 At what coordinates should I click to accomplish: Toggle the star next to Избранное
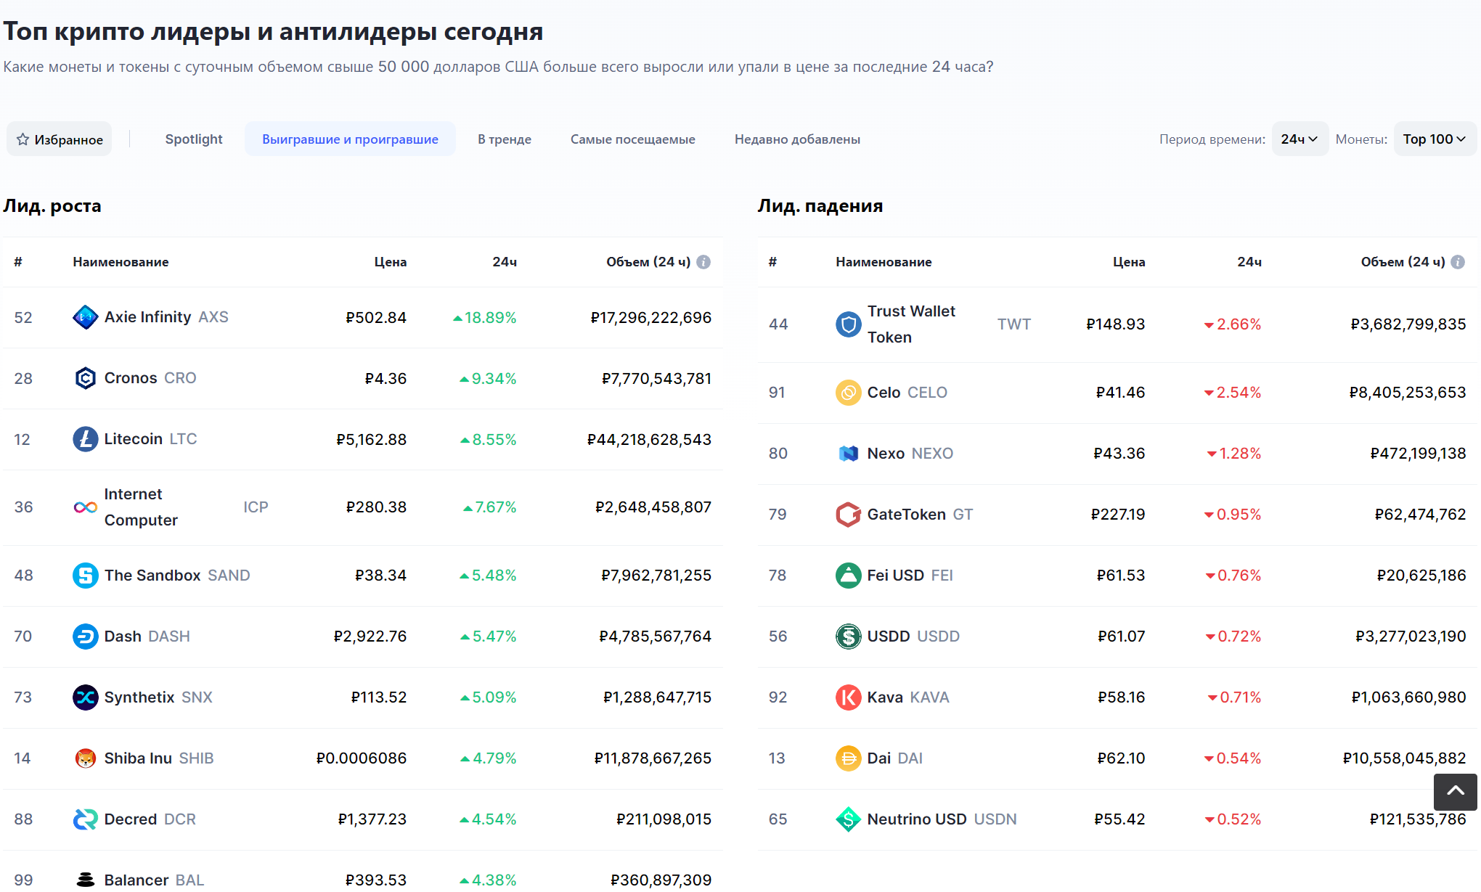click(x=22, y=139)
